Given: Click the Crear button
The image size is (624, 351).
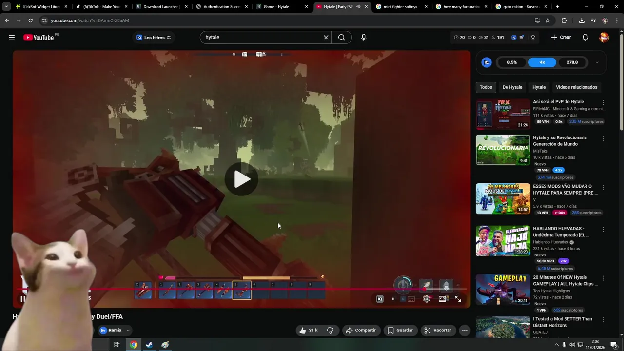Looking at the screenshot, I should 561,38.
